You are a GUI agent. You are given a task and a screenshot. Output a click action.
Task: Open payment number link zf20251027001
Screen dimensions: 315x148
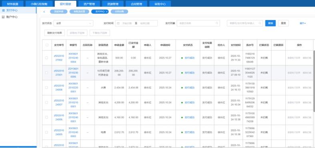[x=59, y=73]
